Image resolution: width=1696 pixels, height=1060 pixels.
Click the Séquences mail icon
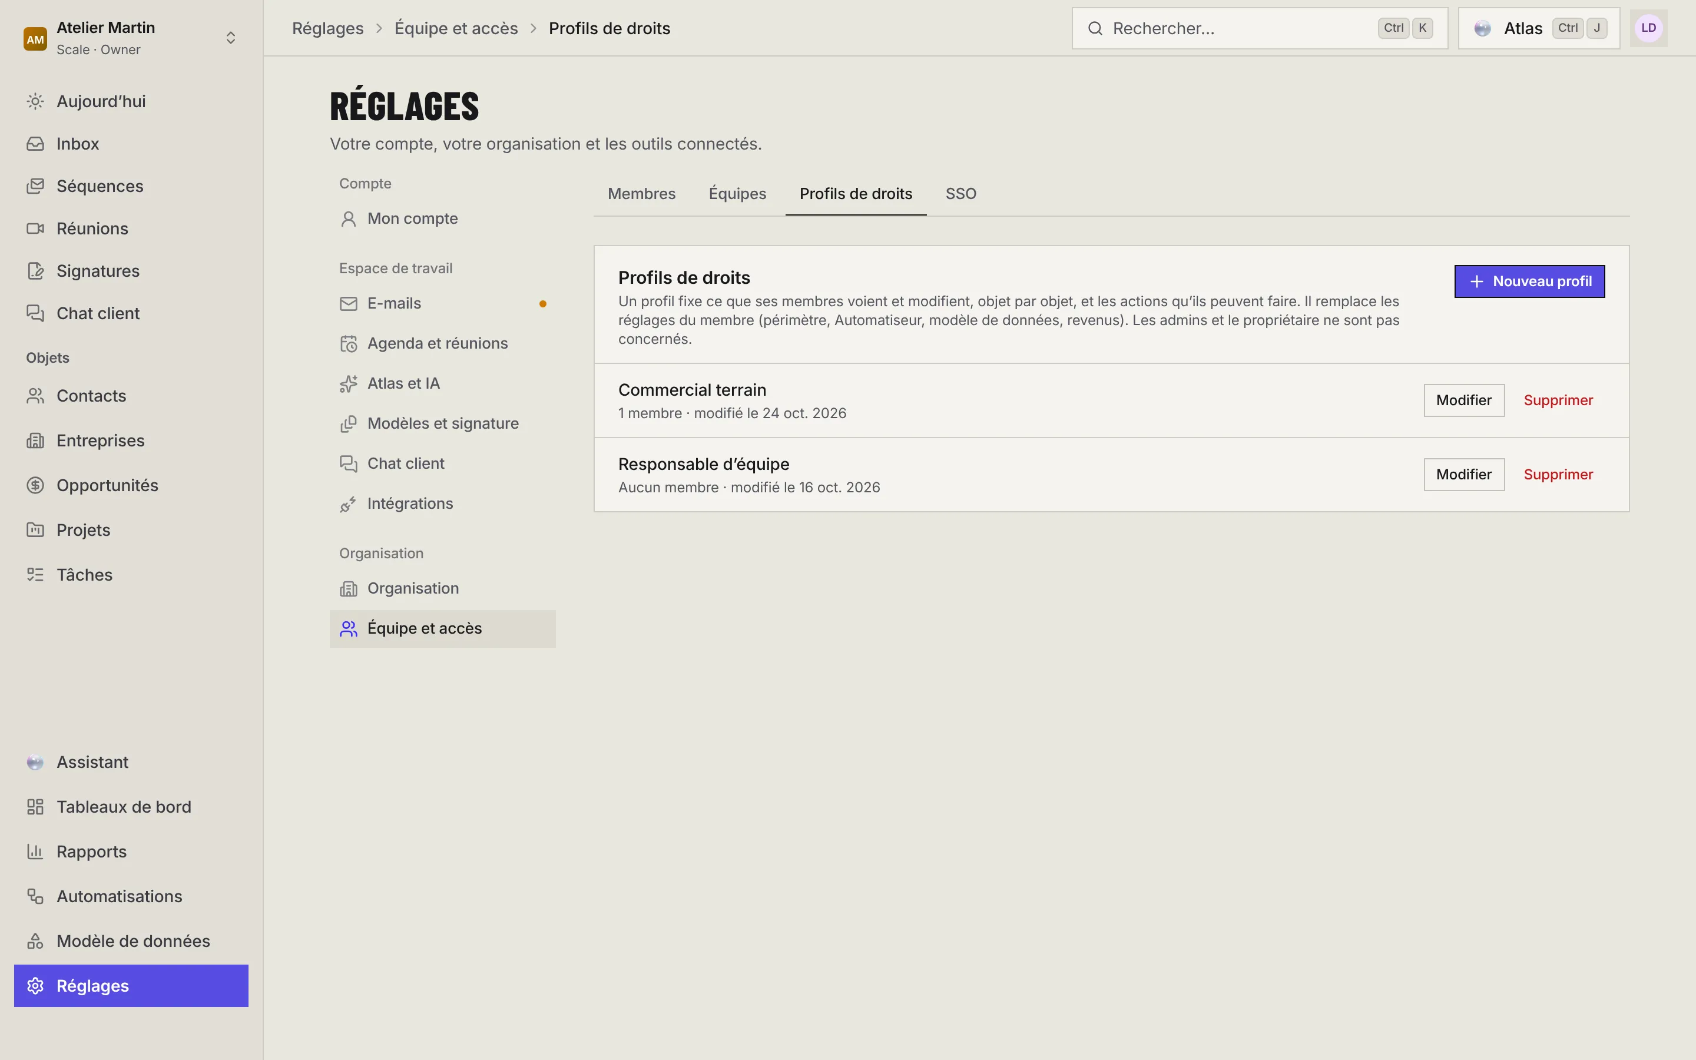(x=35, y=187)
